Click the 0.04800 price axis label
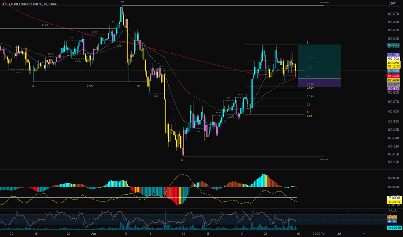 pyautogui.click(x=393, y=93)
